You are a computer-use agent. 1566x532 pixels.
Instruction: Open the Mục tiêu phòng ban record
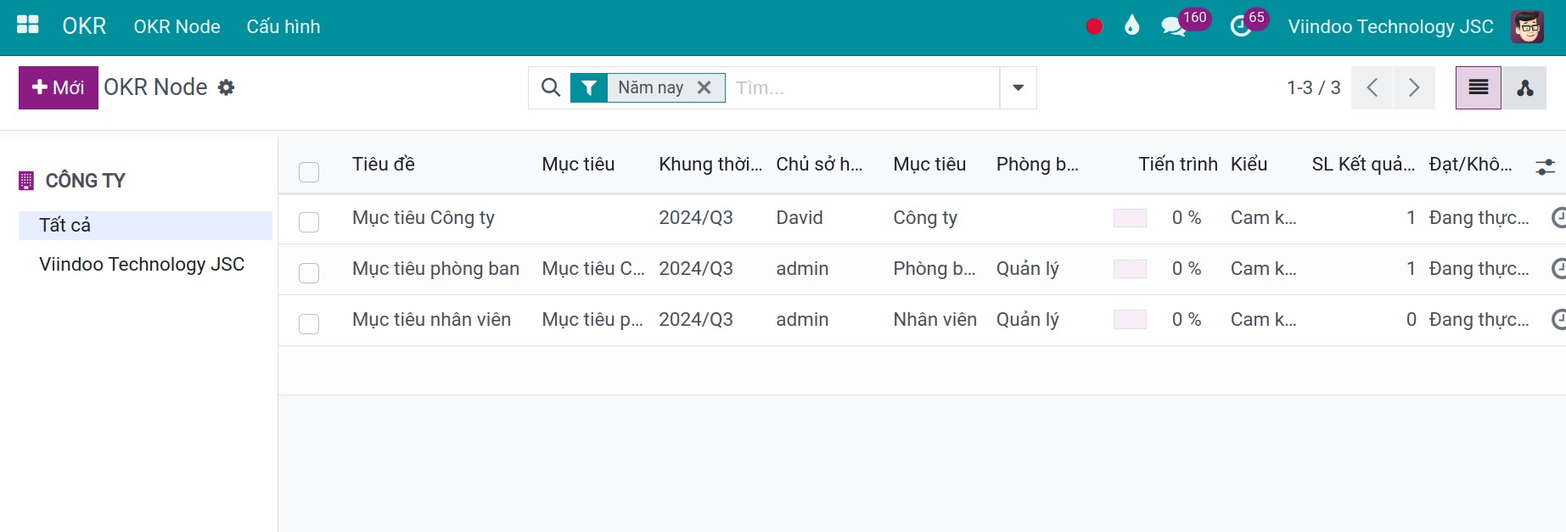pos(435,269)
